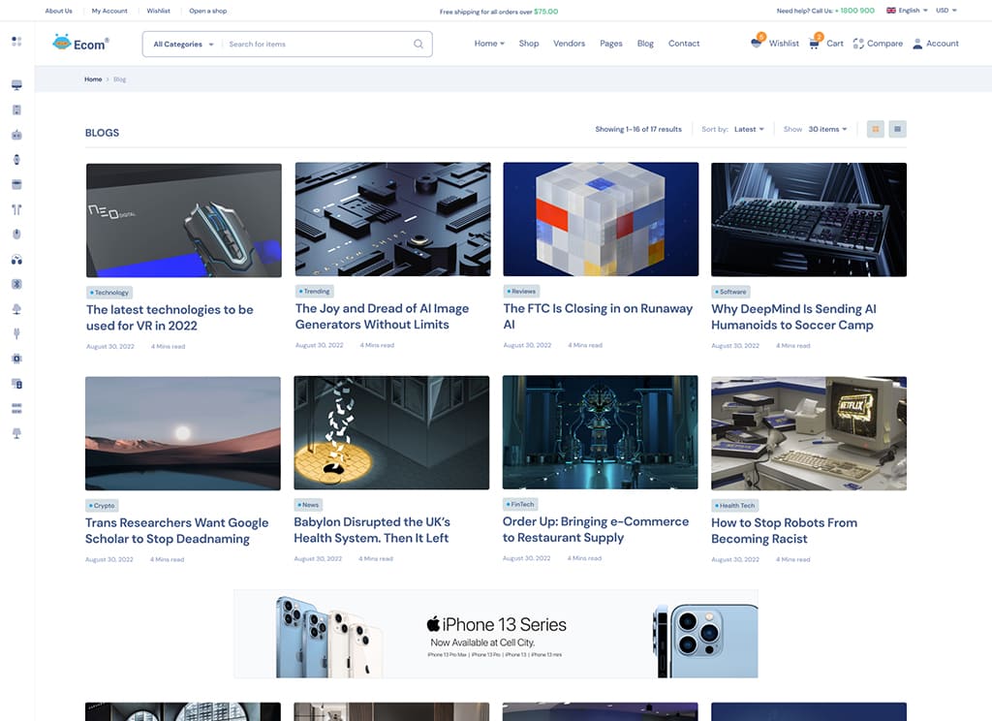The height and width of the screenshot is (721, 992).
Task: Click the Bluetooth category icon
Action: (16, 284)
